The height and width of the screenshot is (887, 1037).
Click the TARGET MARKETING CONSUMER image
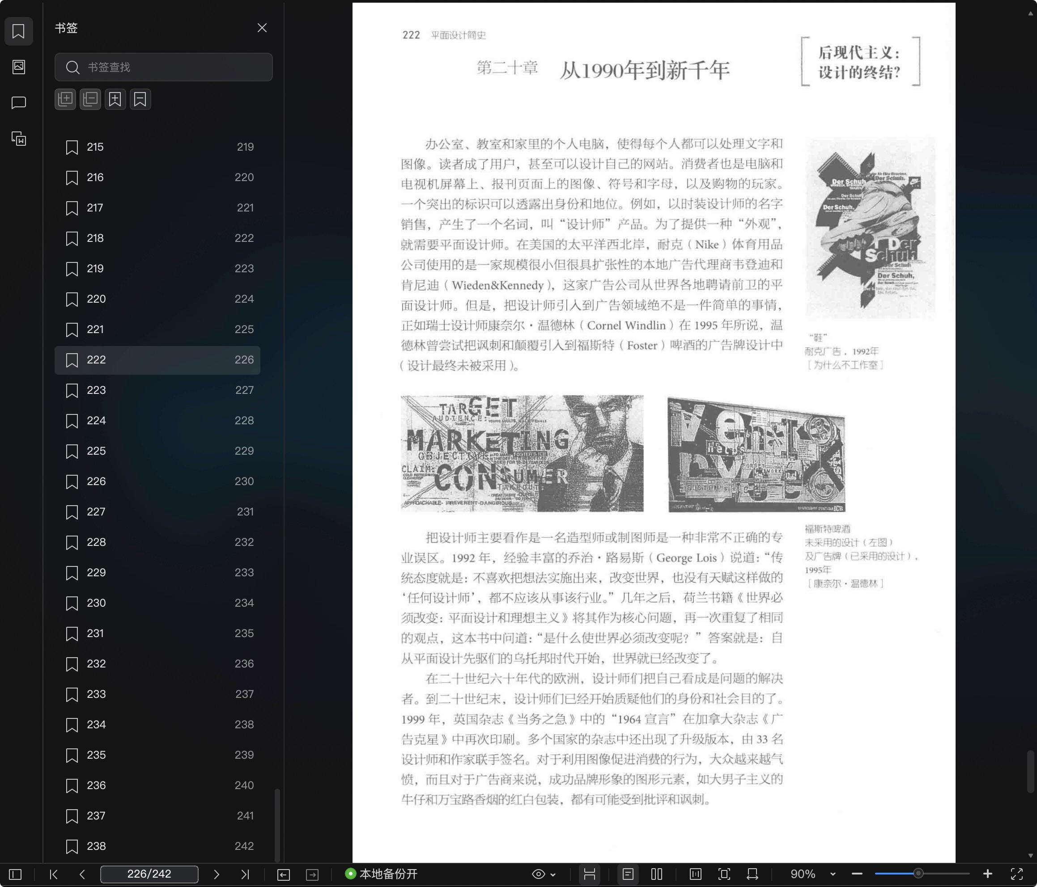point(522,454)
